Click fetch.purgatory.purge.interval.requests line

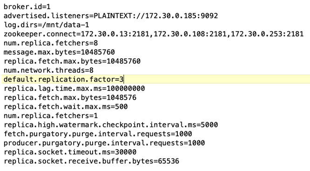tap(98, 134)
